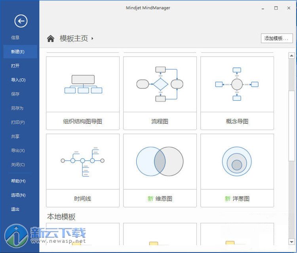Click the 本地模板 section heading
Screen dimensions: 297x253
(61, 217)
